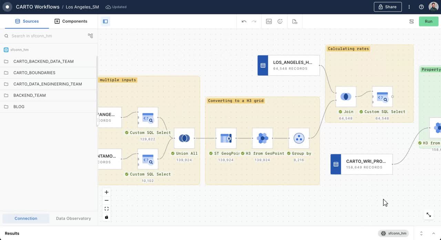
Task: Run the workflow
Action: (428, 21)
